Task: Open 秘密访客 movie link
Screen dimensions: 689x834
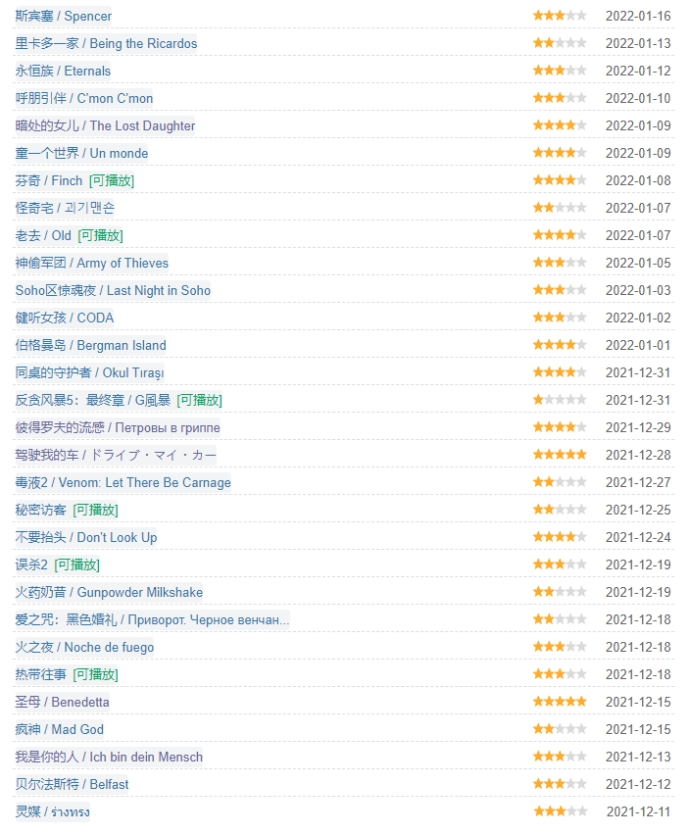Action: [x=40, y=510]
